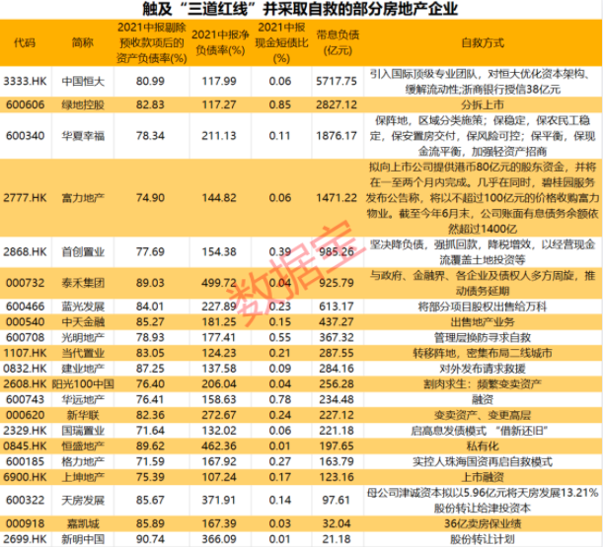Select company name 上坤地产
This screenshot has width=603, height=547.
pyautogui.click(x=83, y=477)
